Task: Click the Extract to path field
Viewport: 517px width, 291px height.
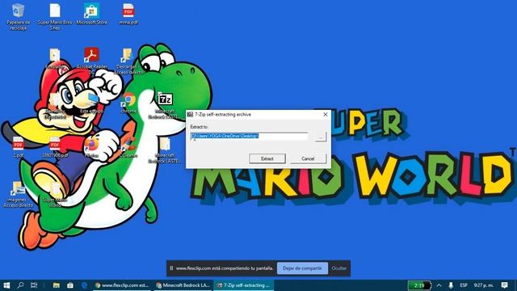Action: (x=250, y=136)
